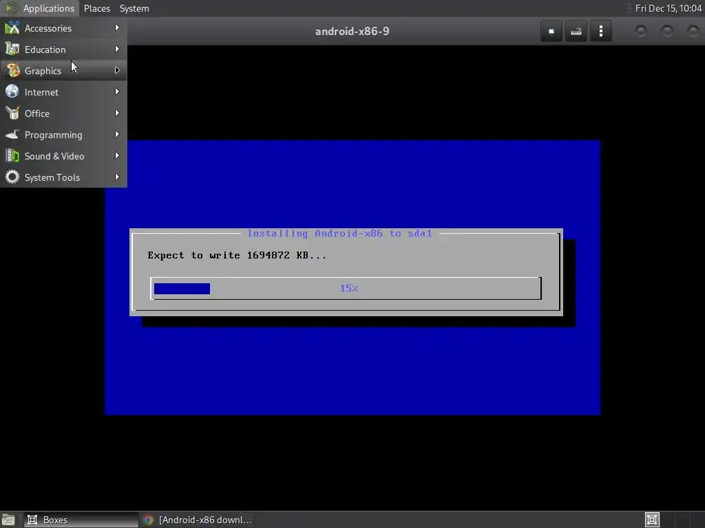
Task: Switch to the Boxes taskbar window
Action: click(x=81, y=520)
